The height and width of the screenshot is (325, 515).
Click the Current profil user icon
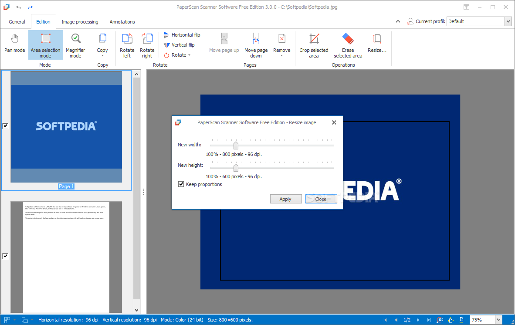pos(410,21)
